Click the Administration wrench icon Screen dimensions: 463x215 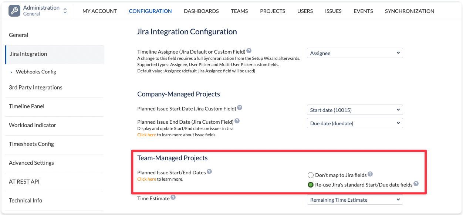(x=14, y=11)
